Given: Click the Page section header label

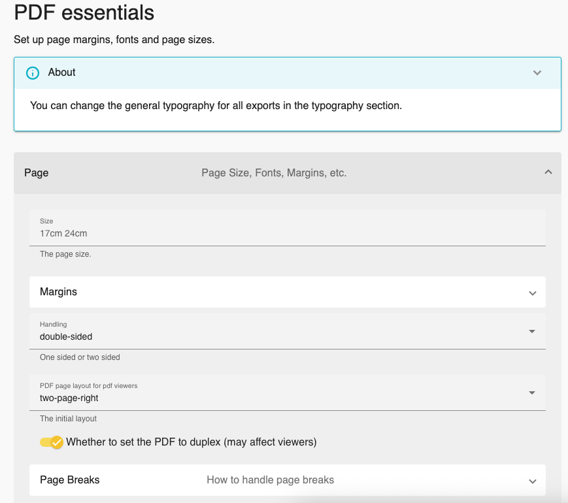Looking at the screenshot, I should click(x=37, y=173).
